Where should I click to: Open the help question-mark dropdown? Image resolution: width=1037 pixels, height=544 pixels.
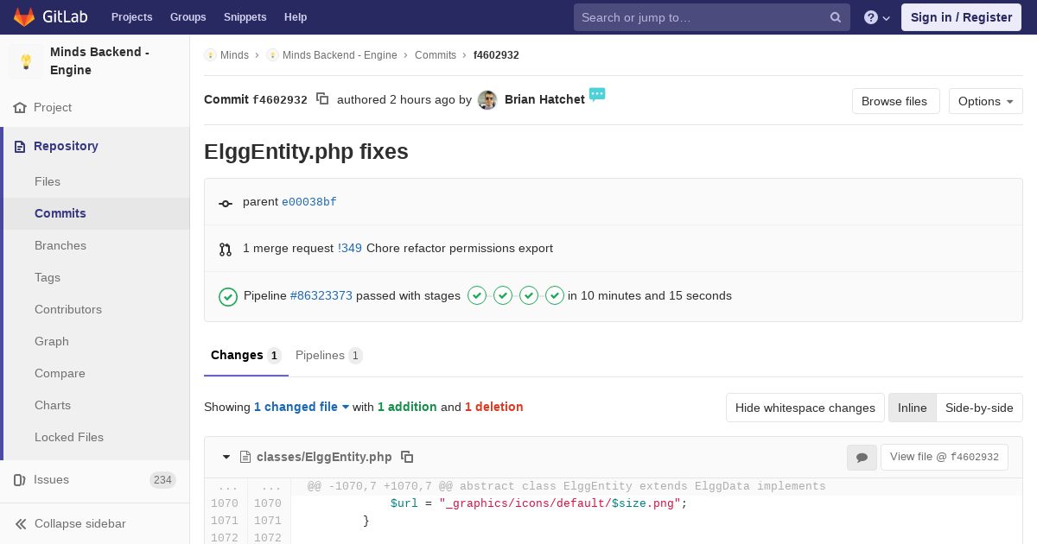point(877,17)
